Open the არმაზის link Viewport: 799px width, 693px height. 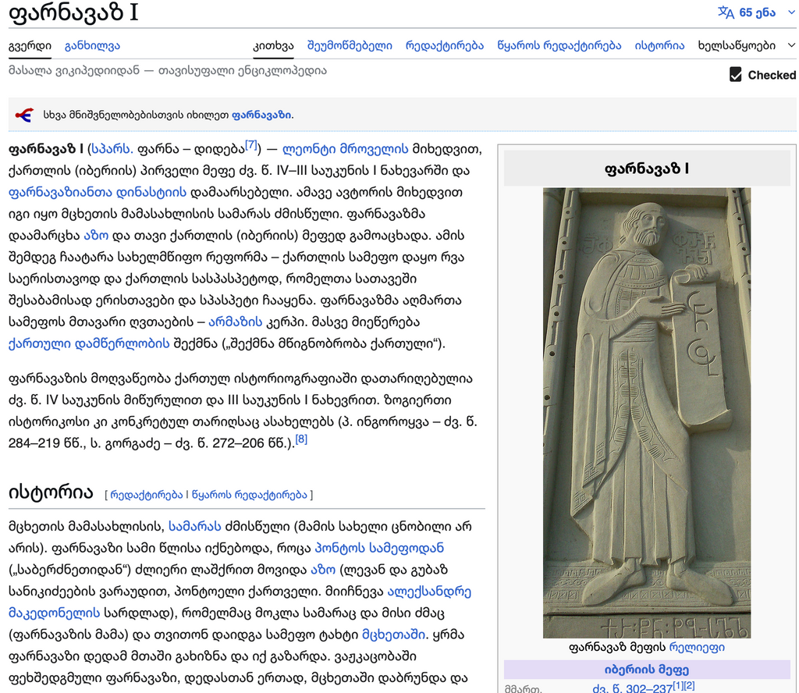tap(236, 322)
